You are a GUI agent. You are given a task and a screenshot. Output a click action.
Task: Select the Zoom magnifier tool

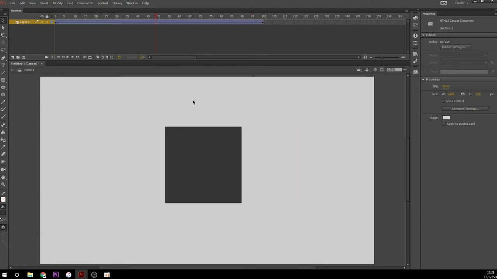[3, 184]
